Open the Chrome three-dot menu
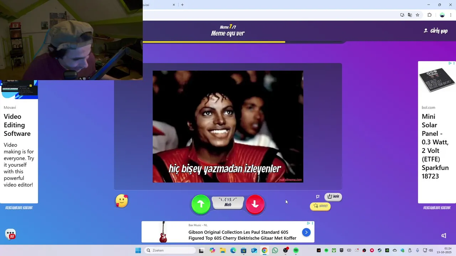Image resolution: width=456 pixels, height=256 pixels. [451, 15]
